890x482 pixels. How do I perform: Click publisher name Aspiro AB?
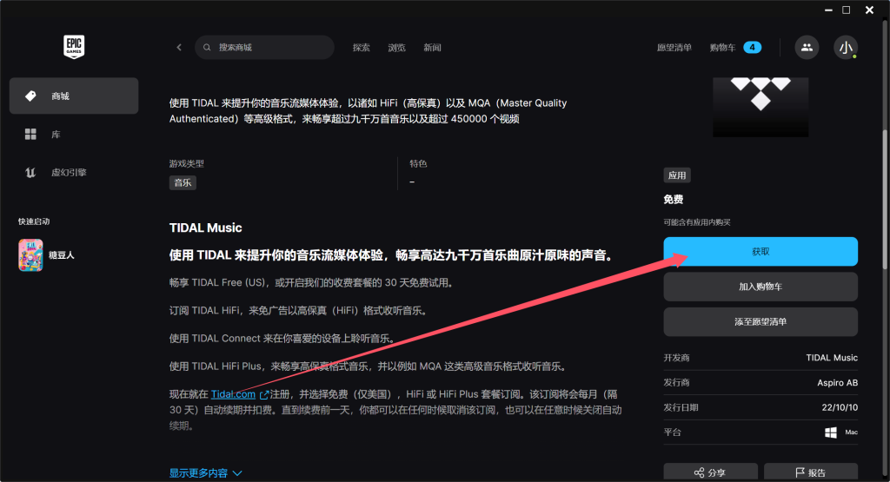click(x=837, y=383)
